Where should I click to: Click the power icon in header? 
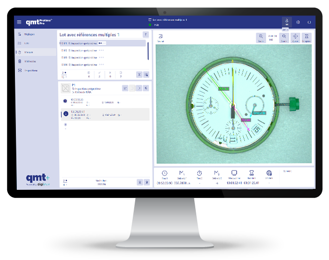(309, 22)
